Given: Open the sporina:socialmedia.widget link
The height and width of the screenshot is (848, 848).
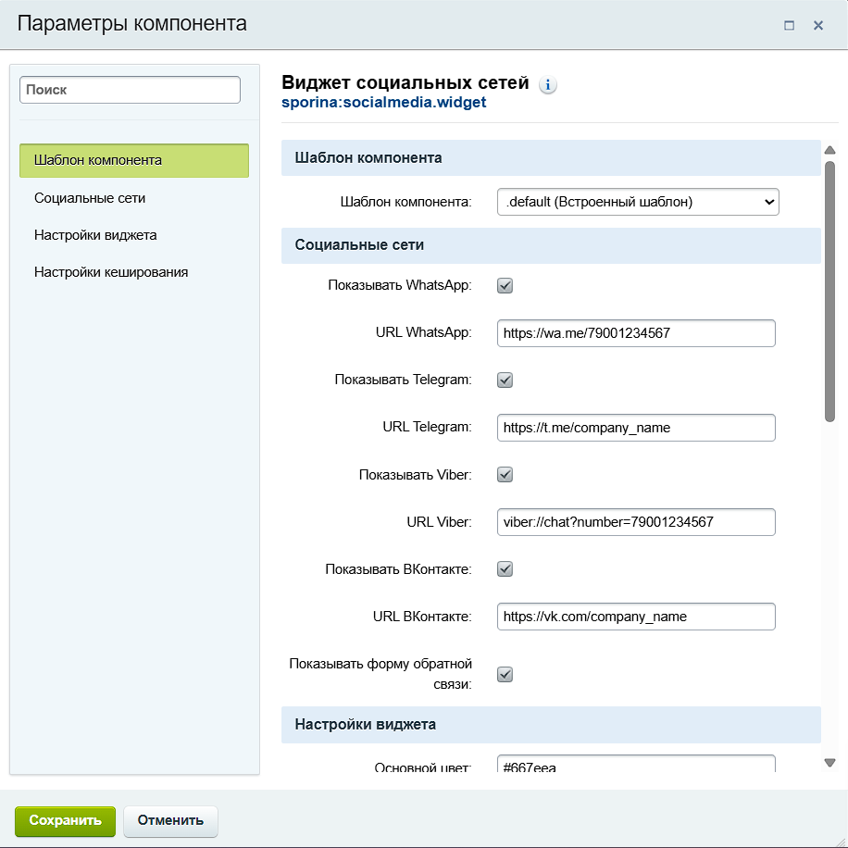Looking at the screenshot, I should pyautogui.click(x=383, y=103).
